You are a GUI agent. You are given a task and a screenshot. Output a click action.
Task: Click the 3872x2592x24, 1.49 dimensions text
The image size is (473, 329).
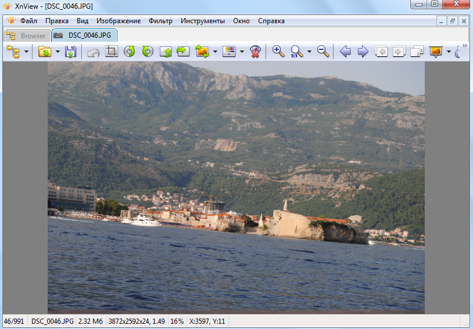pyautogui.click(x=137, y=321)
